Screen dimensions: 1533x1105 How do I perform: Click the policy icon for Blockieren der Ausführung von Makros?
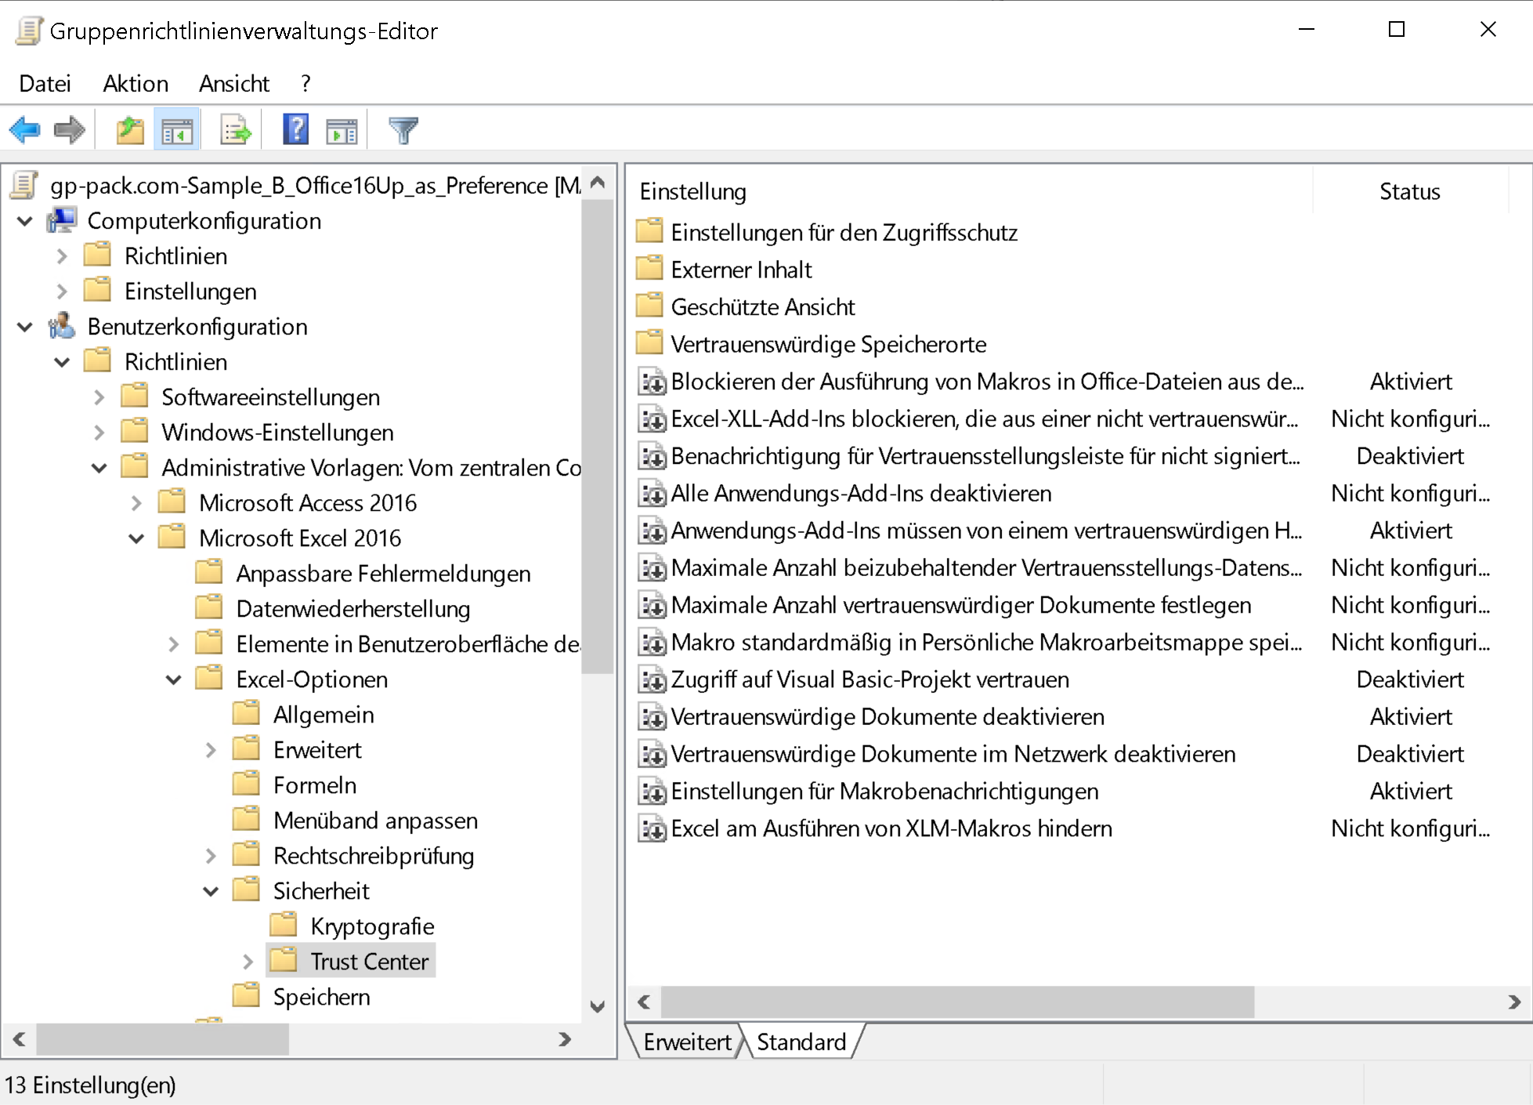tap(652, 382)
